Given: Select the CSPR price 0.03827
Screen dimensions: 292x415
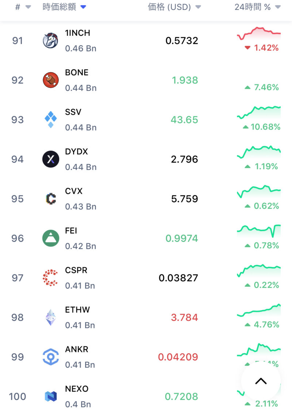Looking at the screenshot, I should click(x=178, y=278).
